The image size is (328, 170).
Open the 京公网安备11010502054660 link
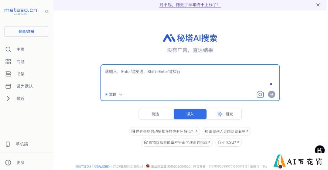[x=171, y=166]
